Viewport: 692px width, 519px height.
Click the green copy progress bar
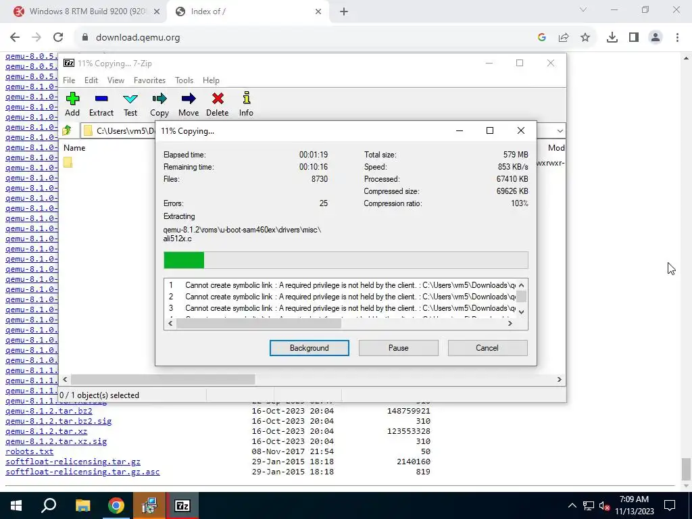pyautogui.click(x=184, y=260)
